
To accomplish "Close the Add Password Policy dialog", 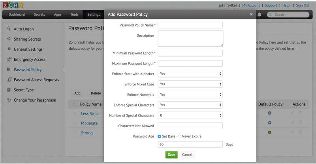I will tap(251, 14).
